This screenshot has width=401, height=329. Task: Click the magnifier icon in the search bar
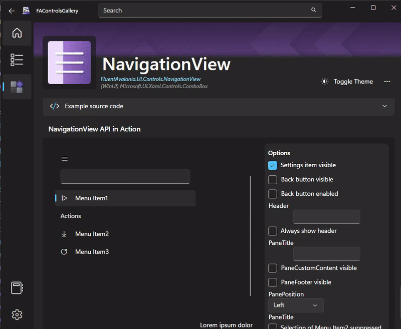[x=314, y=10]
